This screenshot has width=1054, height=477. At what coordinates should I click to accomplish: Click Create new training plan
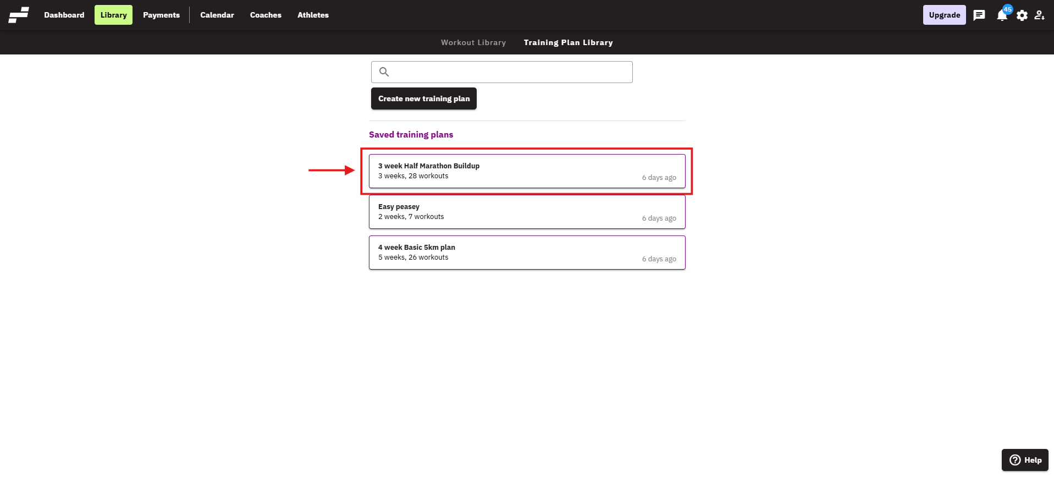[423, 98]
